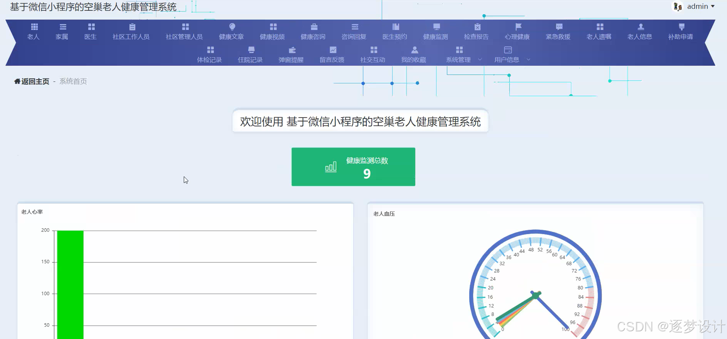Click the 社区管理人员 icon
The width and height of the screenshot is (727, 339).
pyautogui.click(x=185, y=27)
